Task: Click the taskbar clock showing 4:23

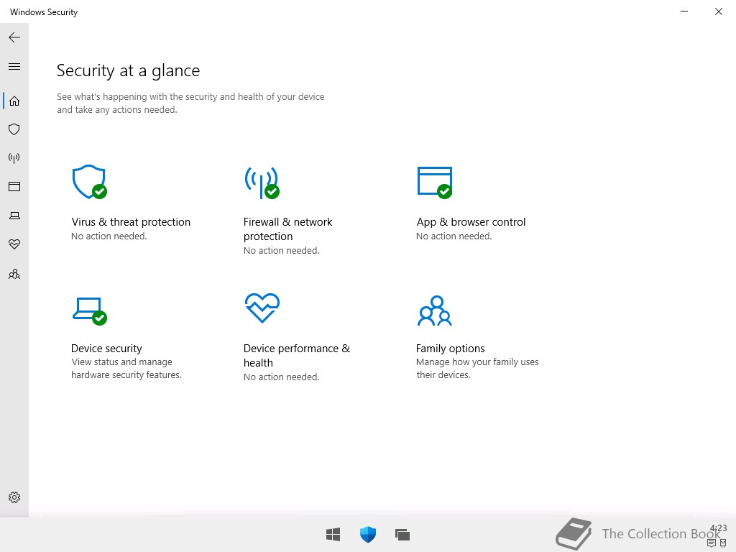Action: (718, 528)
